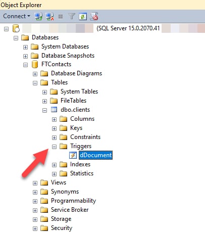Viewport: 205px width, 232px height.
Task: Select the dDocument trigger
Action: point(95,155)
